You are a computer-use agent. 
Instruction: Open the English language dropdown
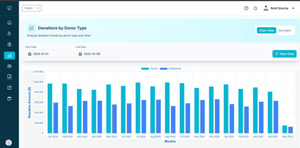[x=32, y=8]
